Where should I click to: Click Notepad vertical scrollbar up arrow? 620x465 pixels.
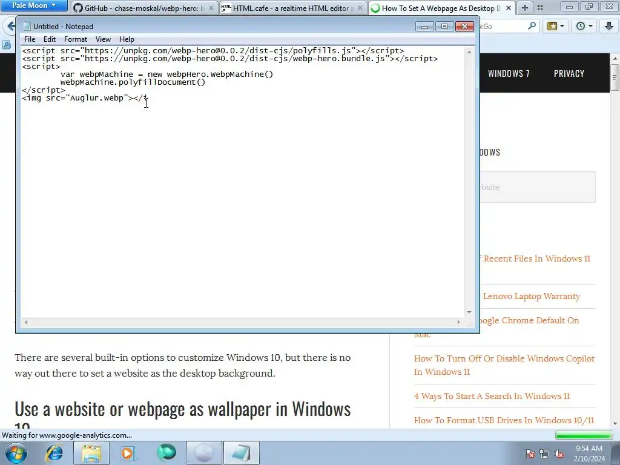click(x=469, y=52)
